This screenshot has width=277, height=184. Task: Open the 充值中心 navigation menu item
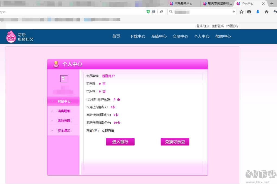(x=159, y=36)
